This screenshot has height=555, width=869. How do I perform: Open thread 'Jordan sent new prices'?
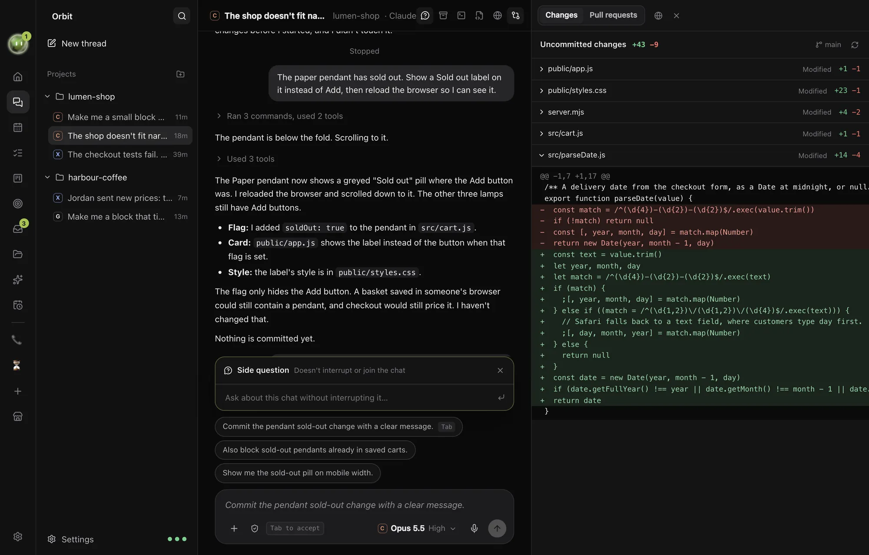point(120,198)
